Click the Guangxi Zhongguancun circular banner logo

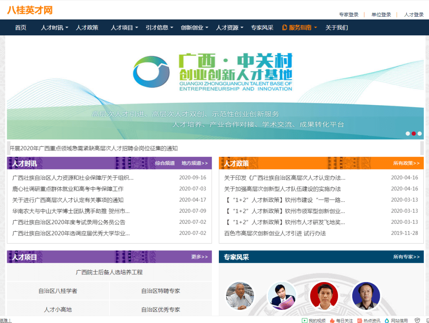[151, 71]
